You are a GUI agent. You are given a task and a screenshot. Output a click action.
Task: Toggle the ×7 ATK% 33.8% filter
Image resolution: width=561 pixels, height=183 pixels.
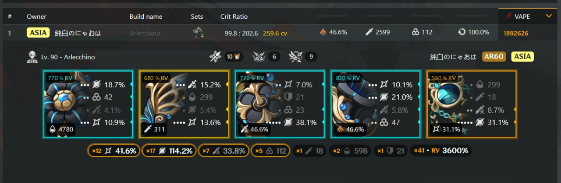(x=224, y=151)
